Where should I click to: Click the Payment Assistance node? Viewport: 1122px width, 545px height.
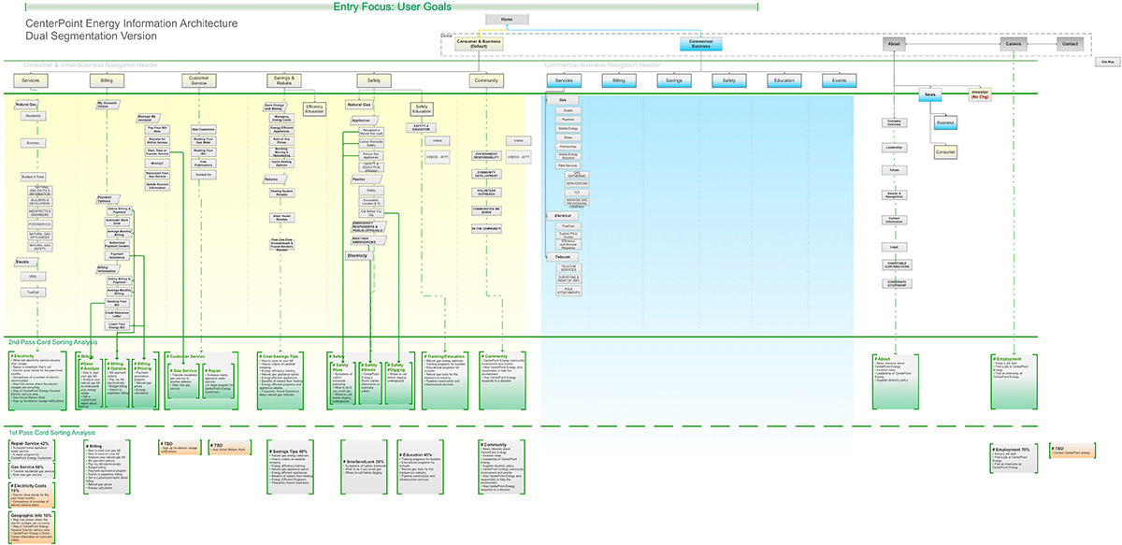click(118, 255)
